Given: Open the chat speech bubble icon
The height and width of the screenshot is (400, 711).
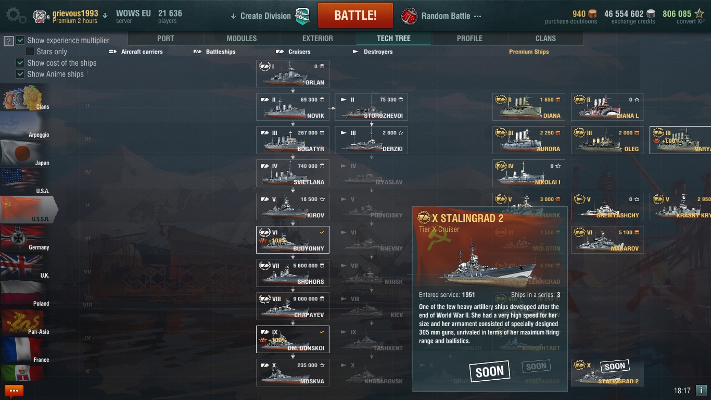Looking at the screenshot, I should coord(14,391).
